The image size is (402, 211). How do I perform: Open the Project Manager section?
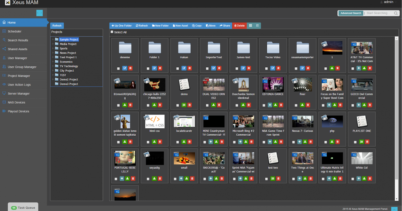pos(19,76)
